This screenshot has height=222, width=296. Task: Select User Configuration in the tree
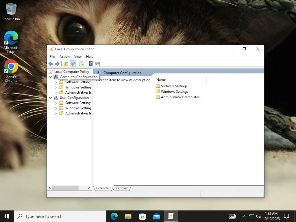coord(74,98)
